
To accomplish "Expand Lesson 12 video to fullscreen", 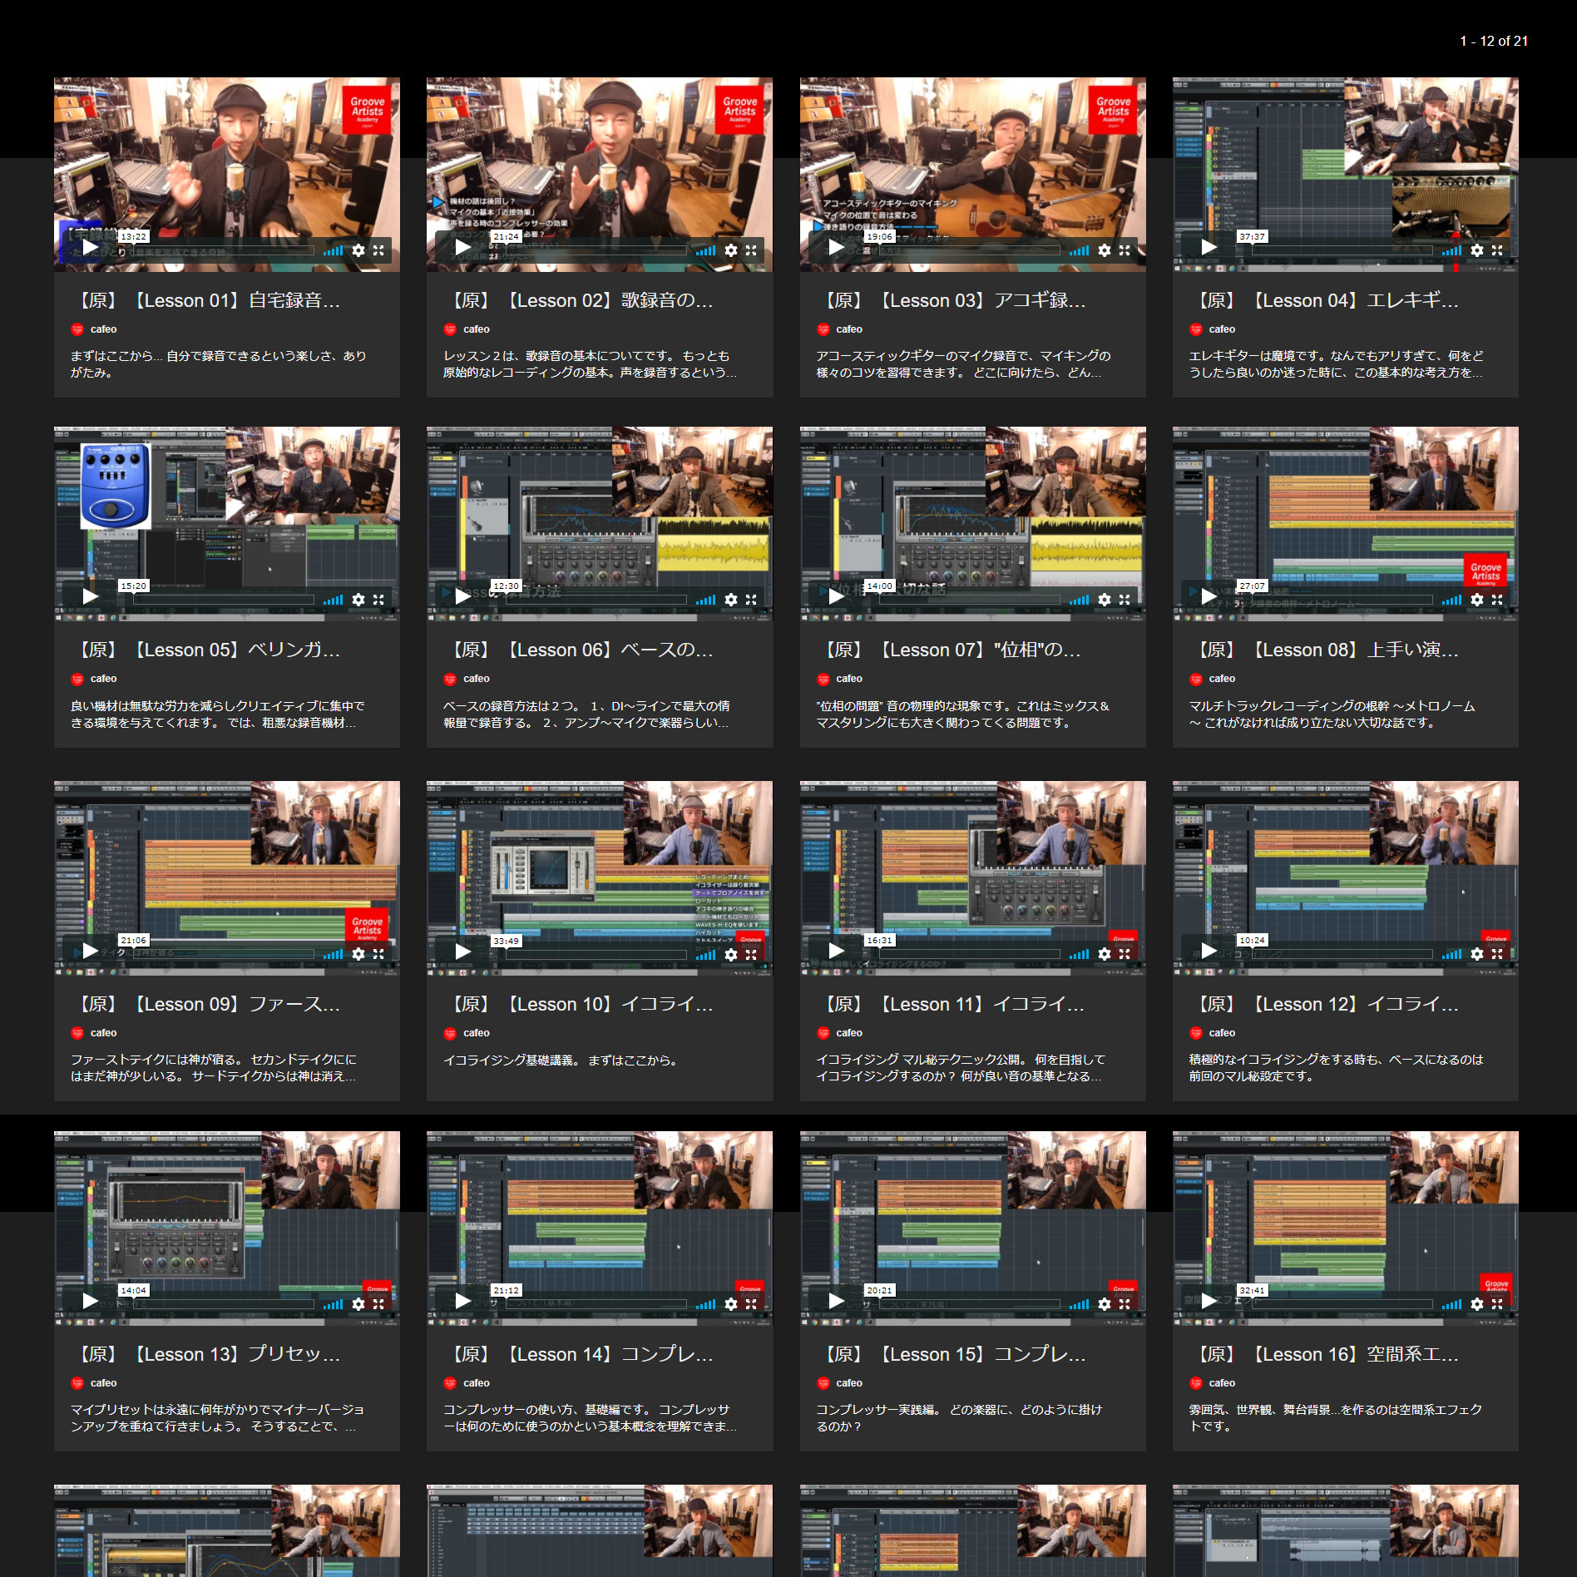I will click(x=1496, y=954).
